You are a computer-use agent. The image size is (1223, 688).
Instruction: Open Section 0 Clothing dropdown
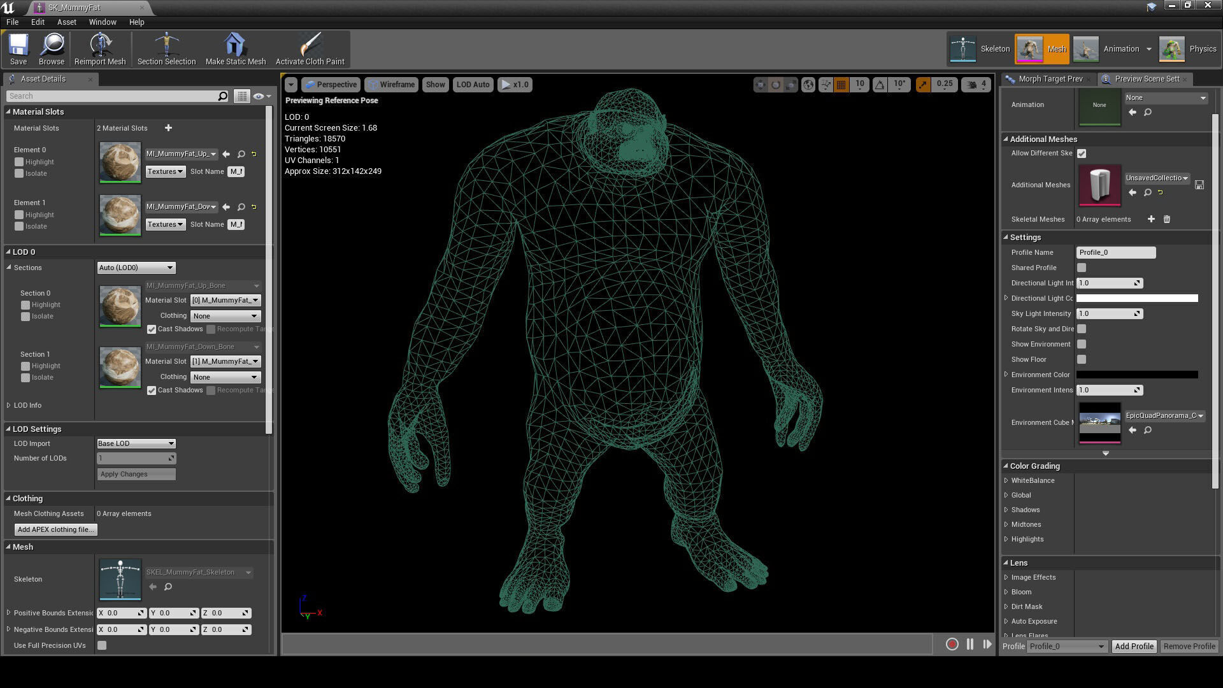pos(225,316)
